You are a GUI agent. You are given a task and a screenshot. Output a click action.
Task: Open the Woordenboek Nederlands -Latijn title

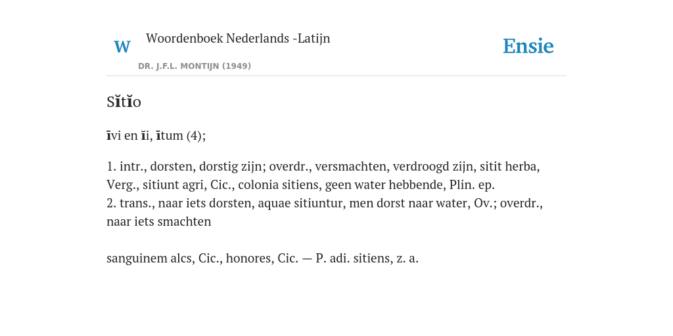pyautogui.click(x=238, y=38)
